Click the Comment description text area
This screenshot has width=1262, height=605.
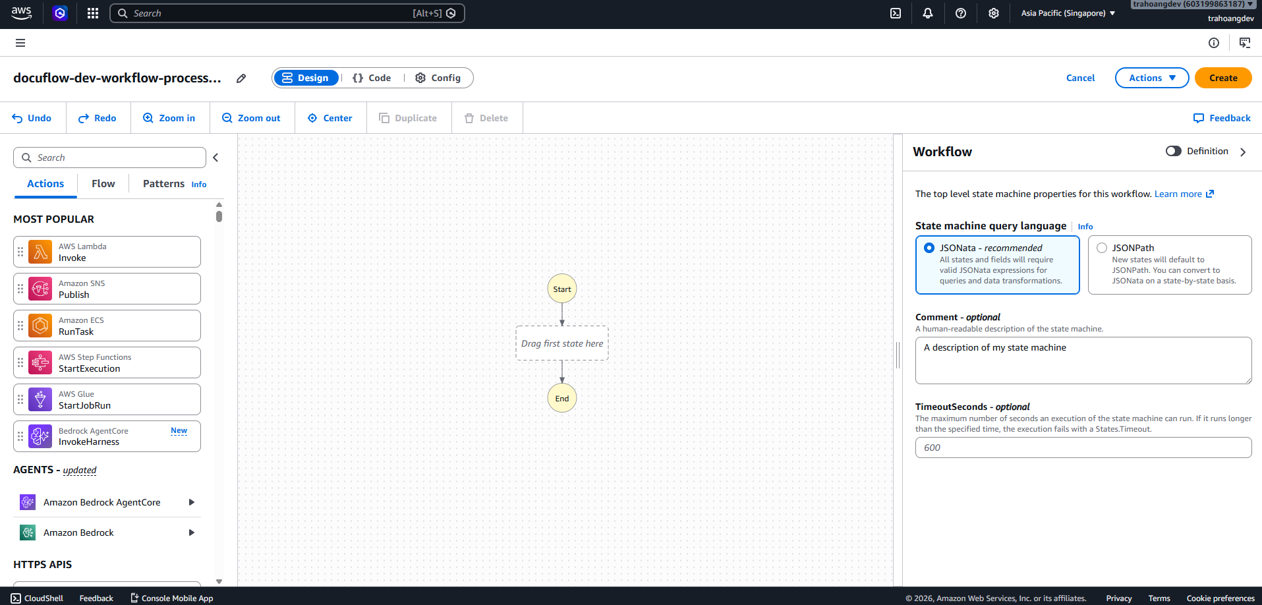(x=1083, y=360)
